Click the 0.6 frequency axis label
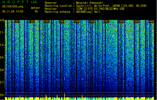Image resolution: width=157 pixels, height=100 pixels. point(2,95)
